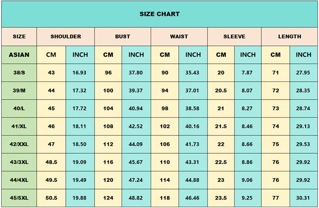This screenshot has width=319, height=208.
Task: Click the 43/3XL size row label
Action: 19,162
